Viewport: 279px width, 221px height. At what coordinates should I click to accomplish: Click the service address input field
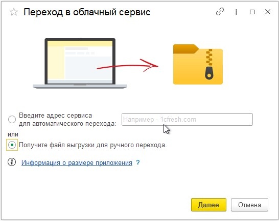187,119
